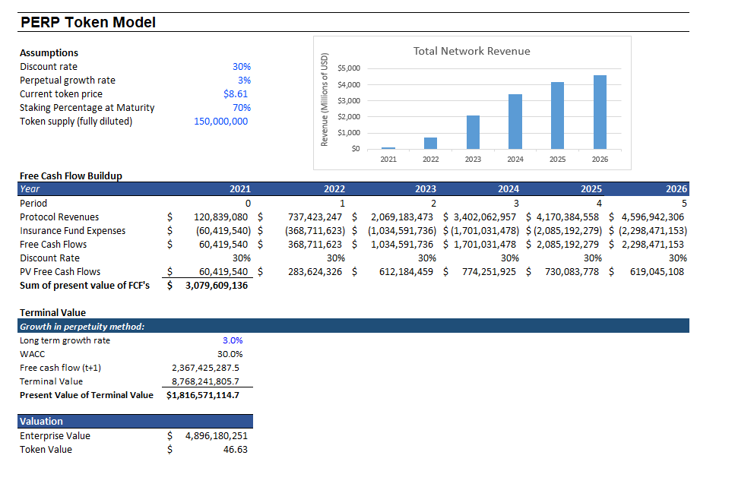Select the cell showing 2,069,183,473
Screen dimensions: 735x487
[402, 217]
